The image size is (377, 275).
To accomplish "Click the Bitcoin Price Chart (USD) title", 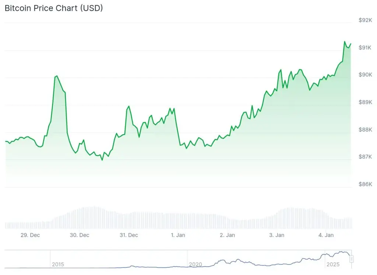I will [x=54, y=8].
